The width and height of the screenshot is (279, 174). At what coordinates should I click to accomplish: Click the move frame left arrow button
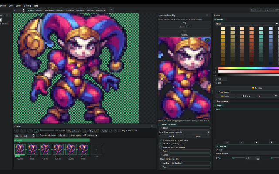[111, 131]
